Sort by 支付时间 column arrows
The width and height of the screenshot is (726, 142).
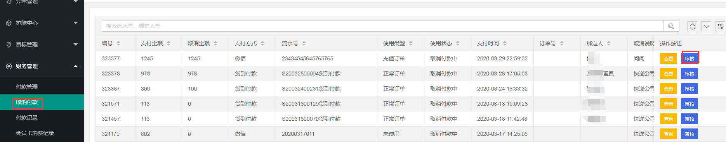tap(505, 43)
